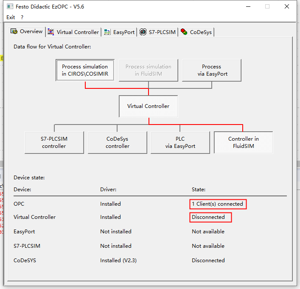
Task: Select S7-PLCSIM controller button
Action: pos(54,142)
